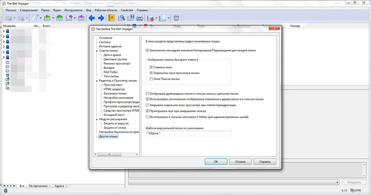This screenshot has width=371, height=195.
Task: Click the copy to folder toolbar icon
Action: [x=163, y=18]
